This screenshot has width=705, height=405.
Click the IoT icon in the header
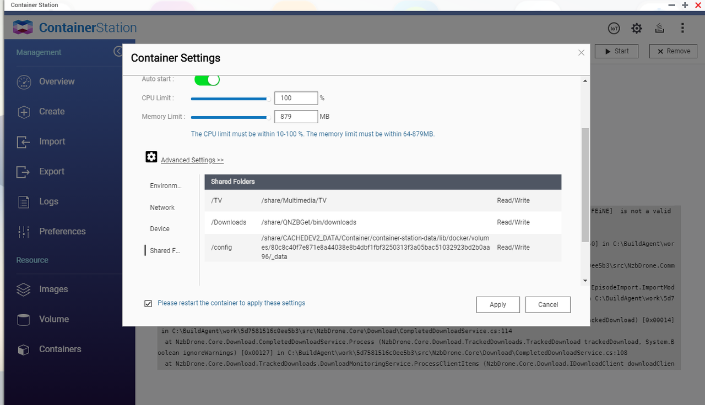click(x=614, y=28)
